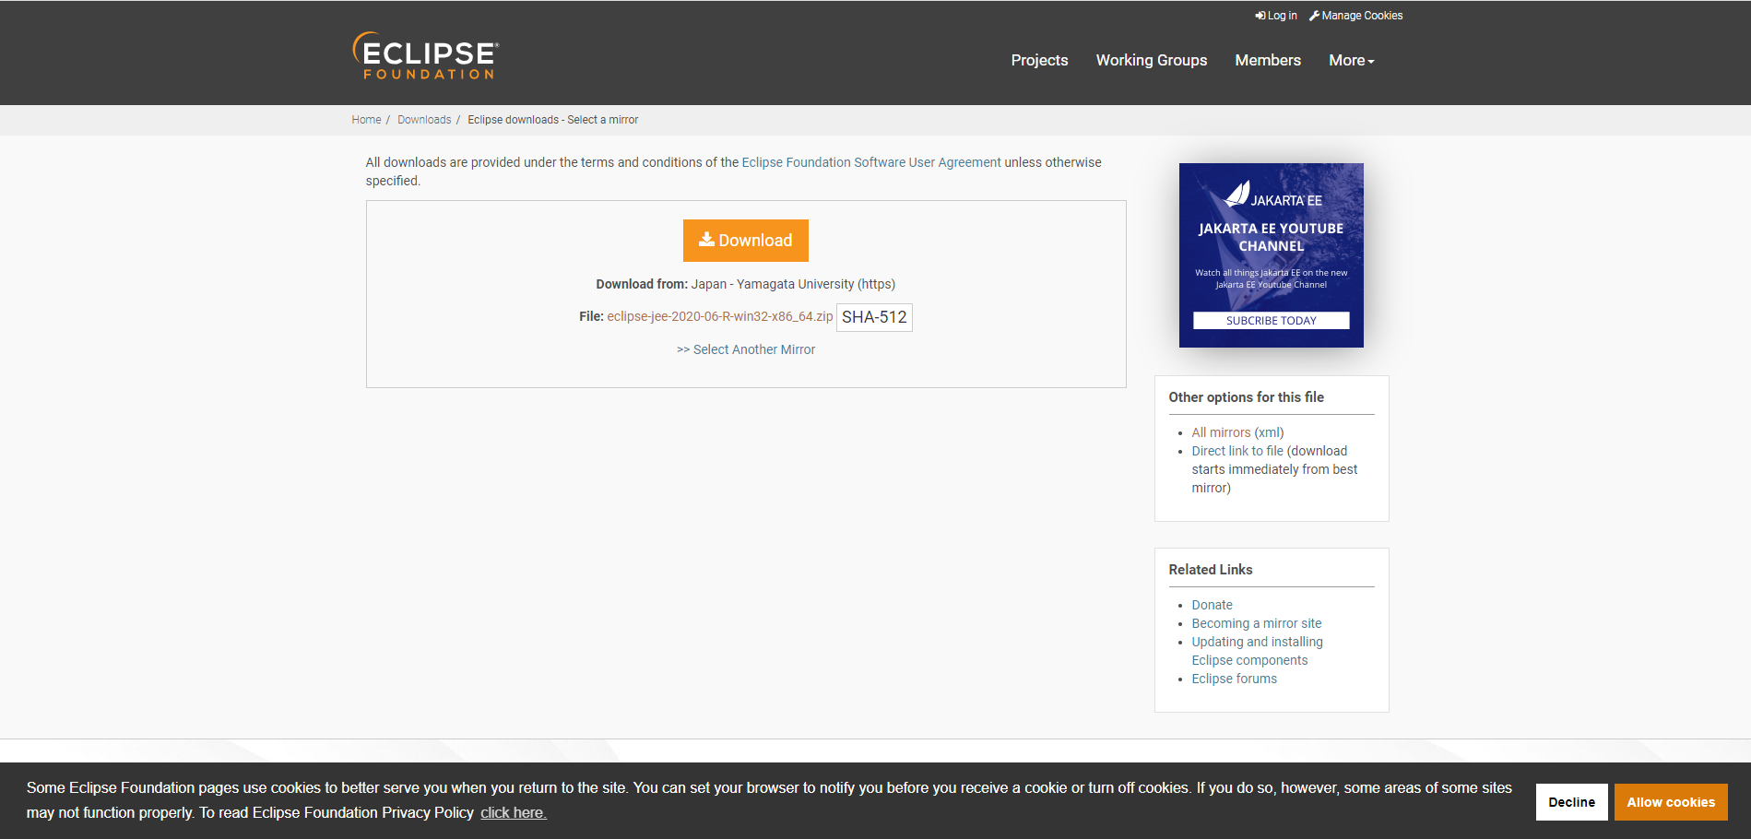Go to Downloads breadcrumb
This screenshot has width=1751, height=839.
pyautogui.click(x=424, y=120)
